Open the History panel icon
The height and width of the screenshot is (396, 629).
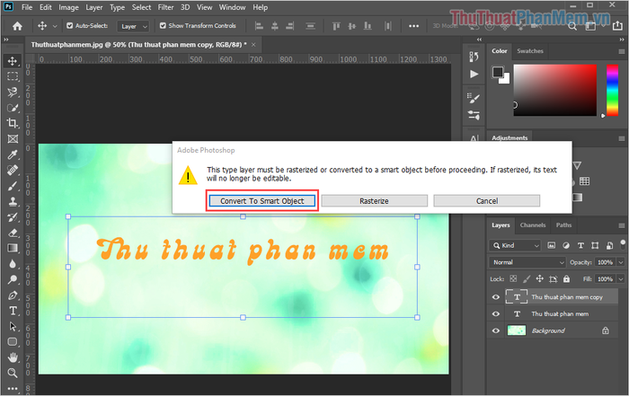coord(474,57)
